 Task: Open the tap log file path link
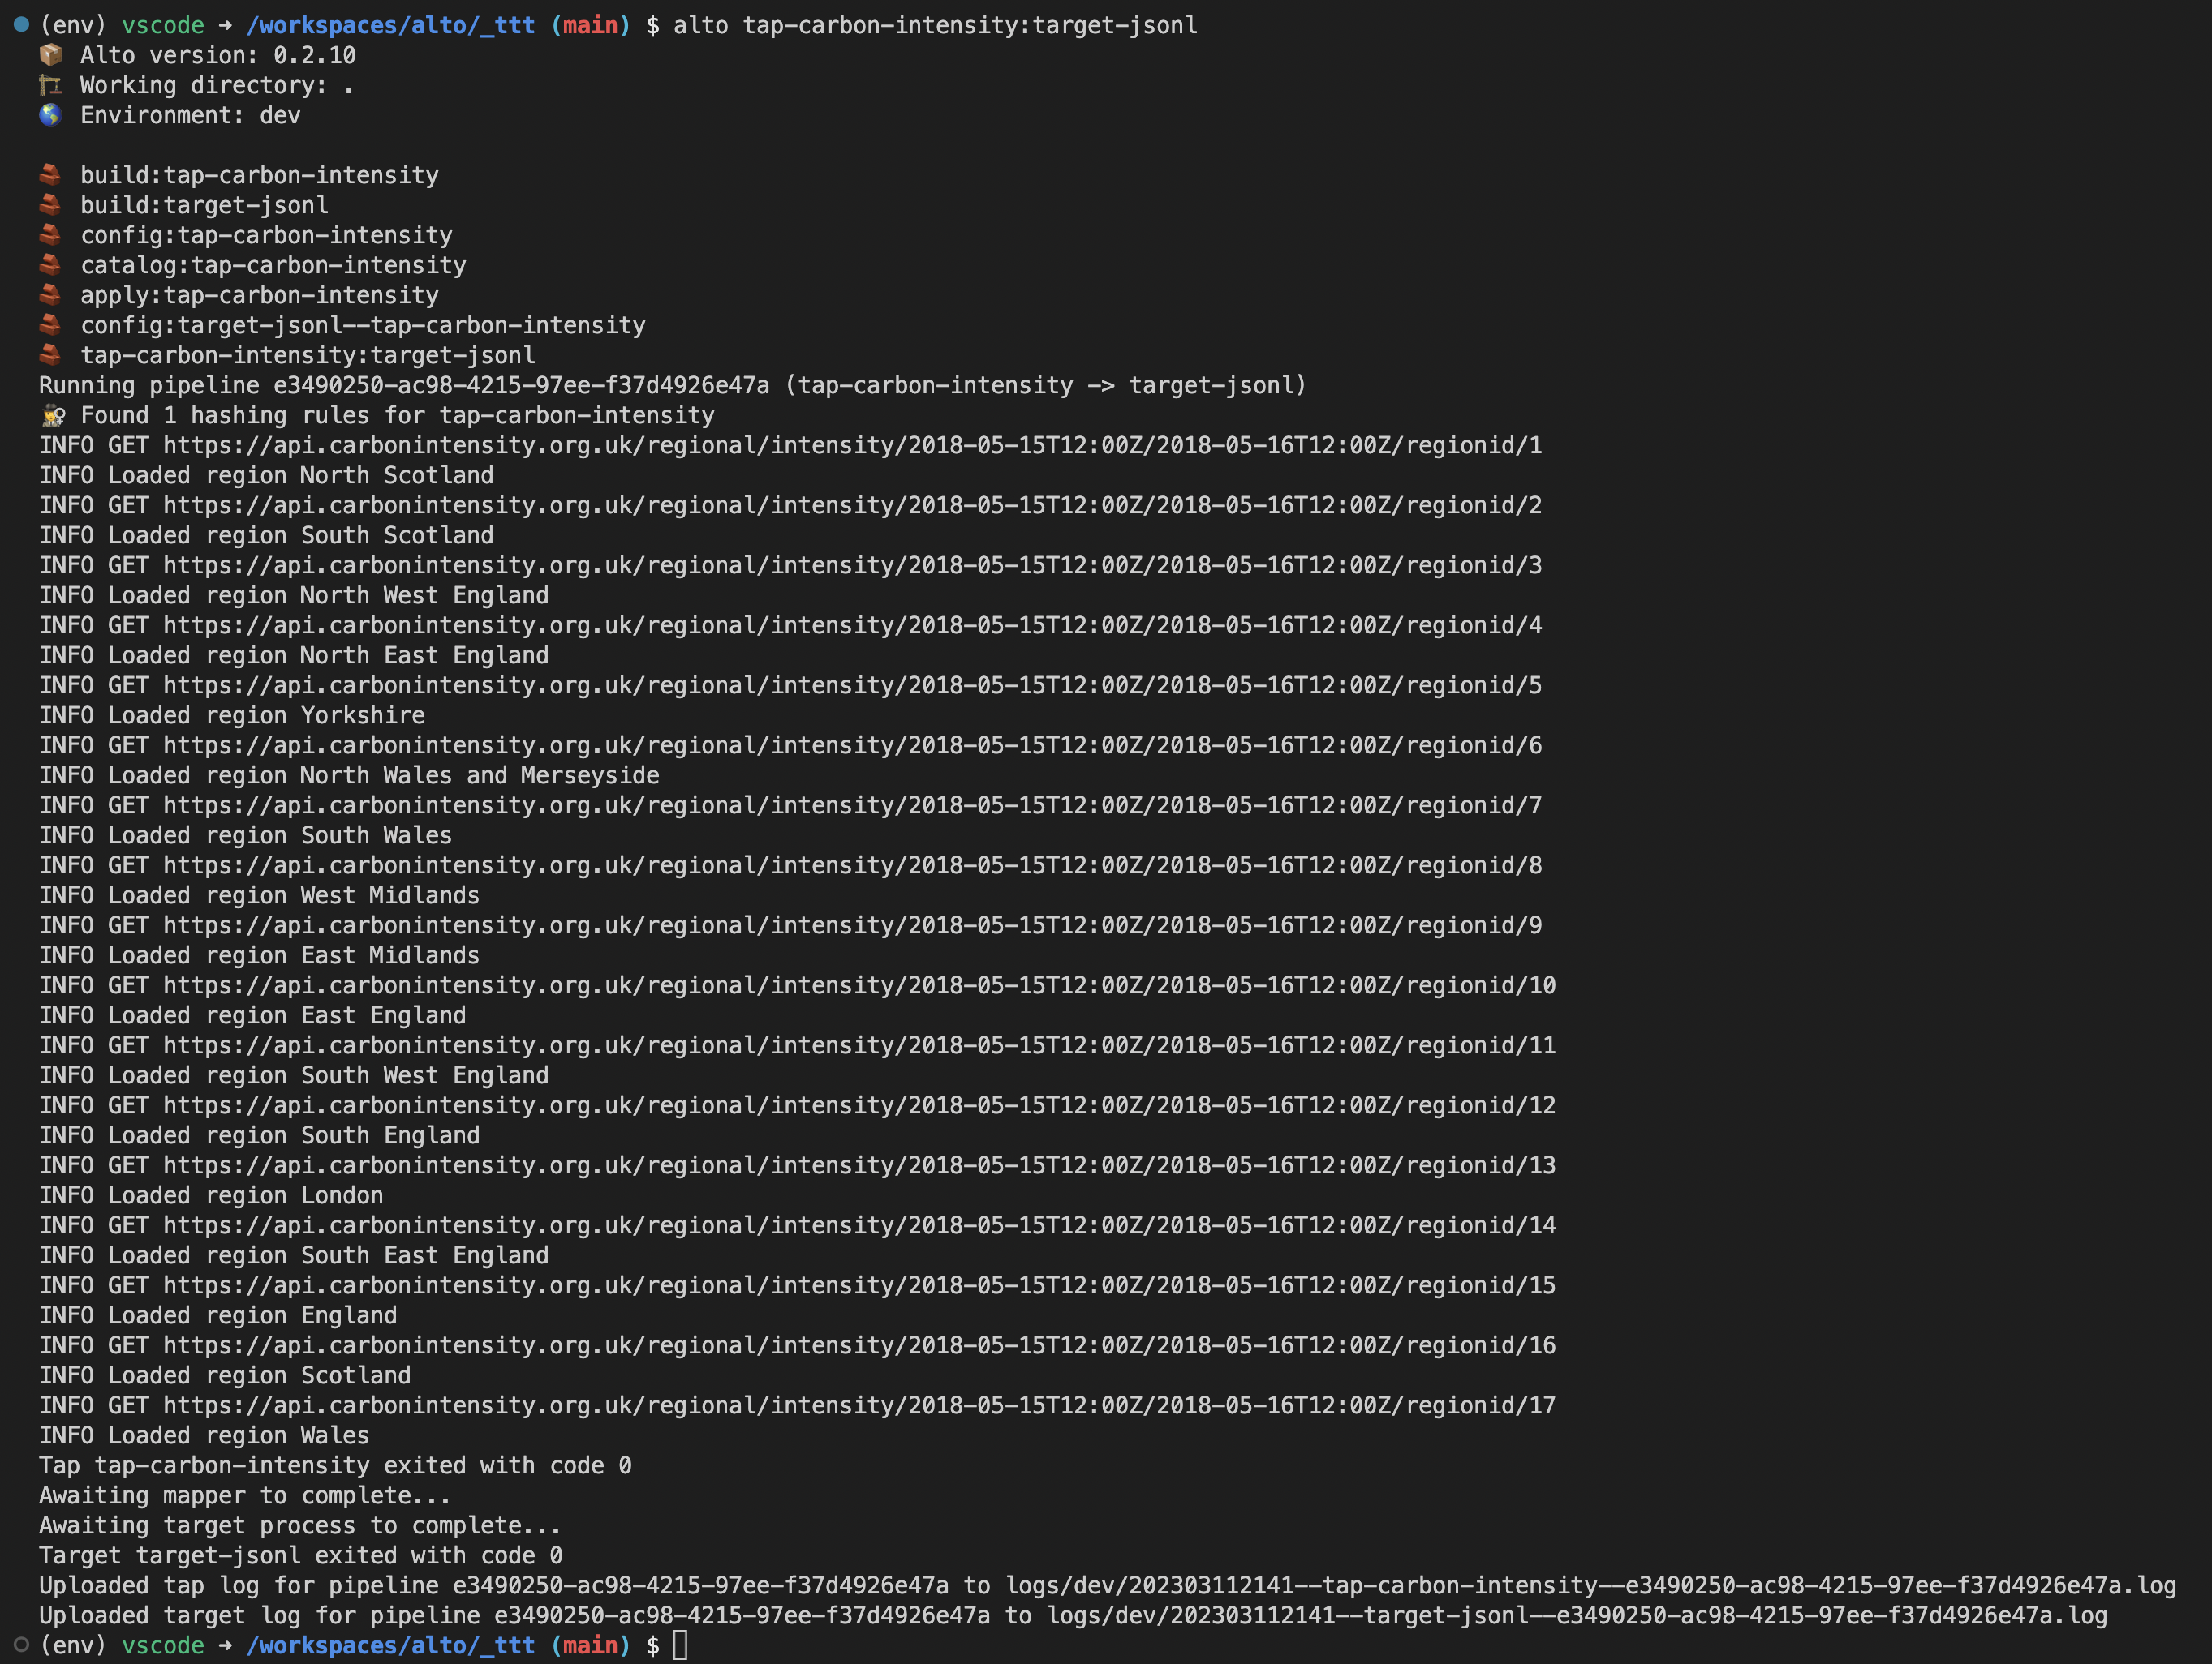[1590, 1585]
